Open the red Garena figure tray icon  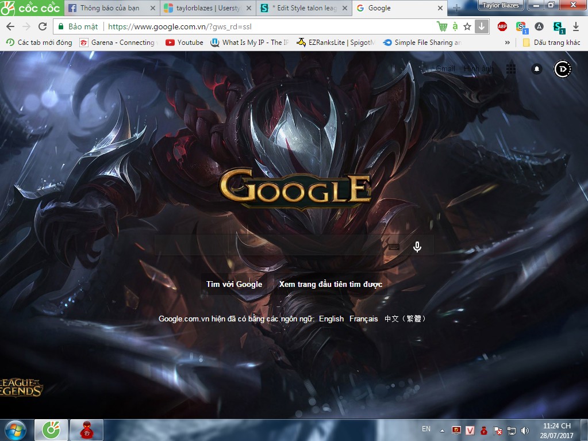pyautogui.click(x=484, y=431)
